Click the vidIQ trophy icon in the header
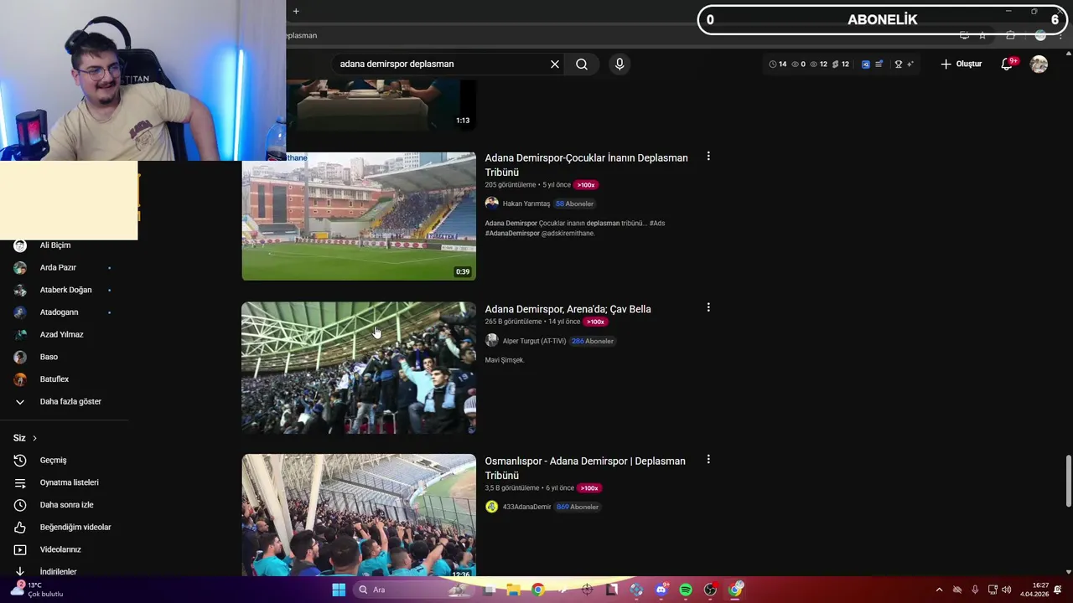Screen dimensions: 1073x603 click(899, 64)
